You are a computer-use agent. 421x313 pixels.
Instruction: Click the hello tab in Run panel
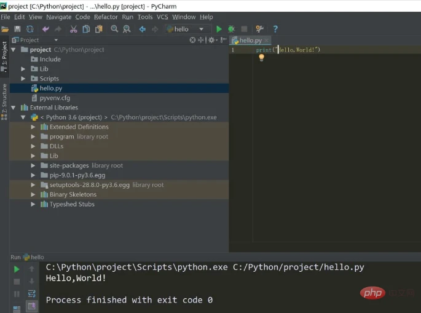tap(34, 257)
